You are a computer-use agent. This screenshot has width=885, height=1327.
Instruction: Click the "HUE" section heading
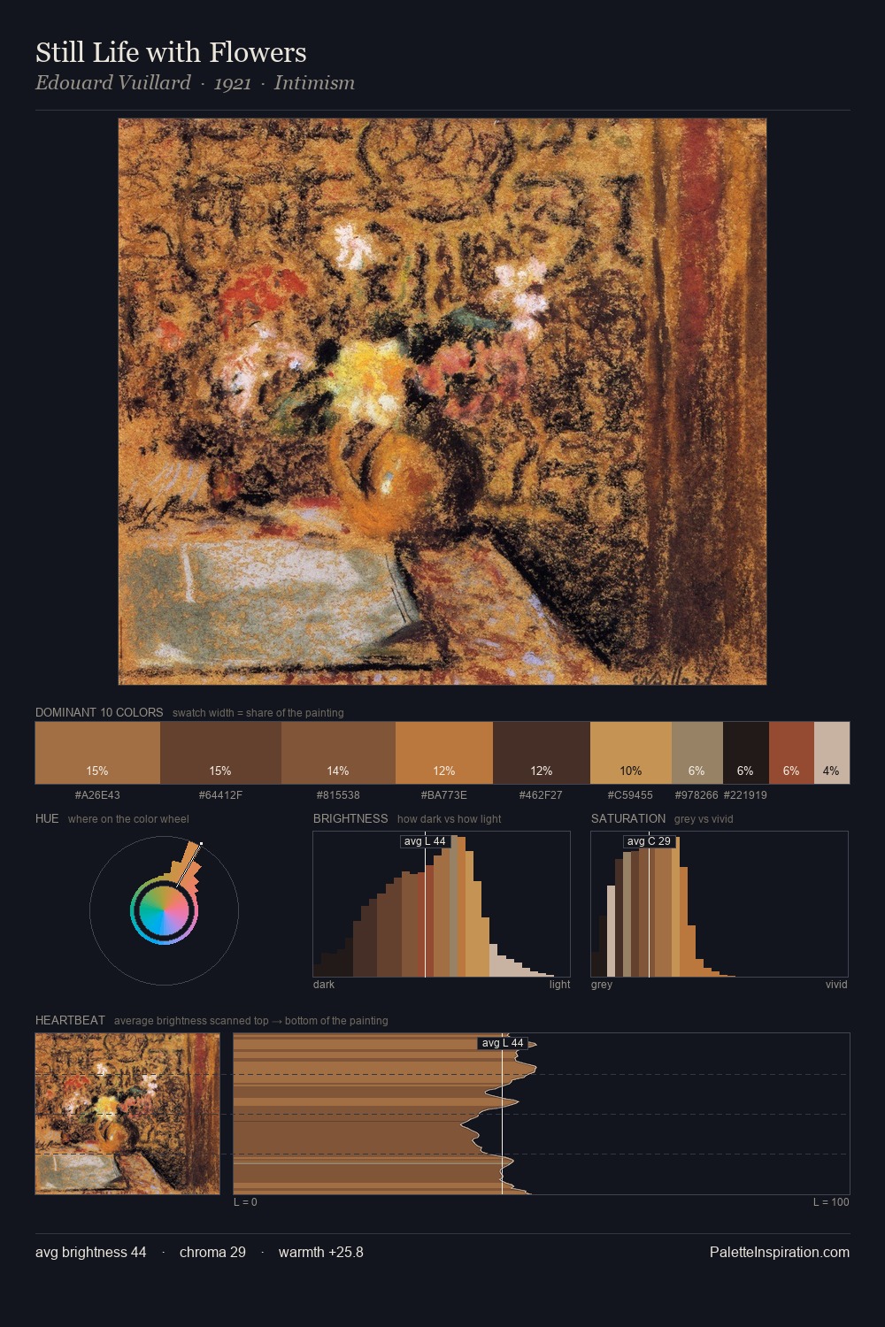47,818
